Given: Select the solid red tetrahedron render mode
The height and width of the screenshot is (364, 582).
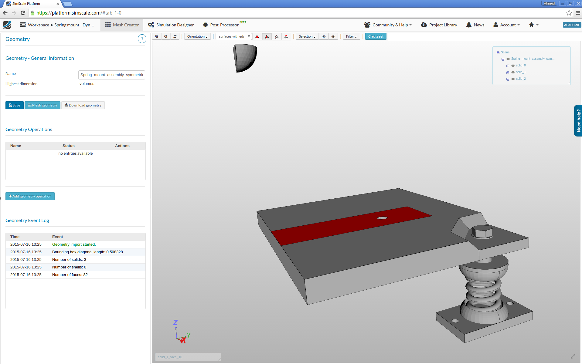Looking at the screenshot, I should tap(257, 36).
